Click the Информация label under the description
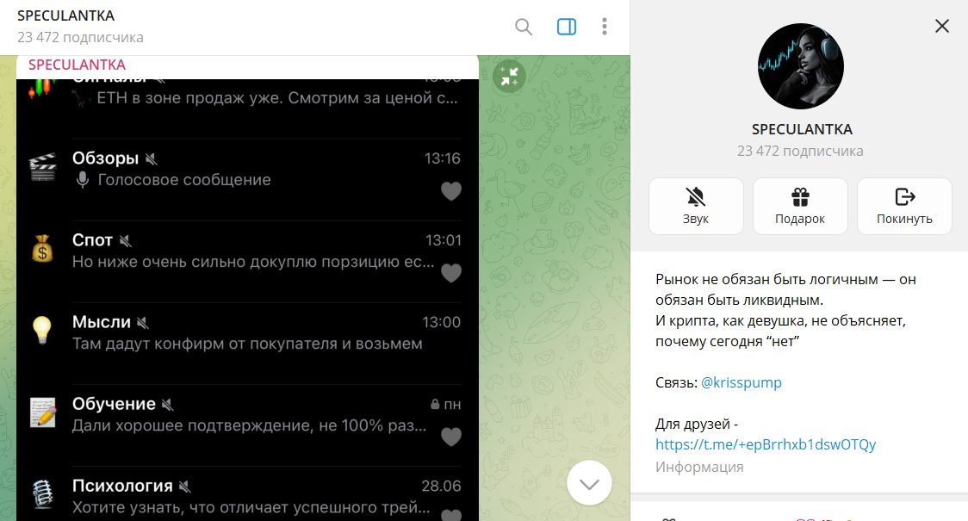The image size is (968, 521). pos(699,468)
